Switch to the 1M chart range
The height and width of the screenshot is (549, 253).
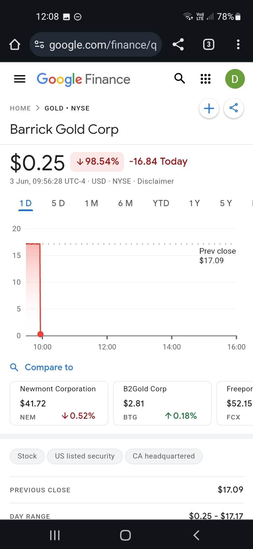(x=91, y=203)
